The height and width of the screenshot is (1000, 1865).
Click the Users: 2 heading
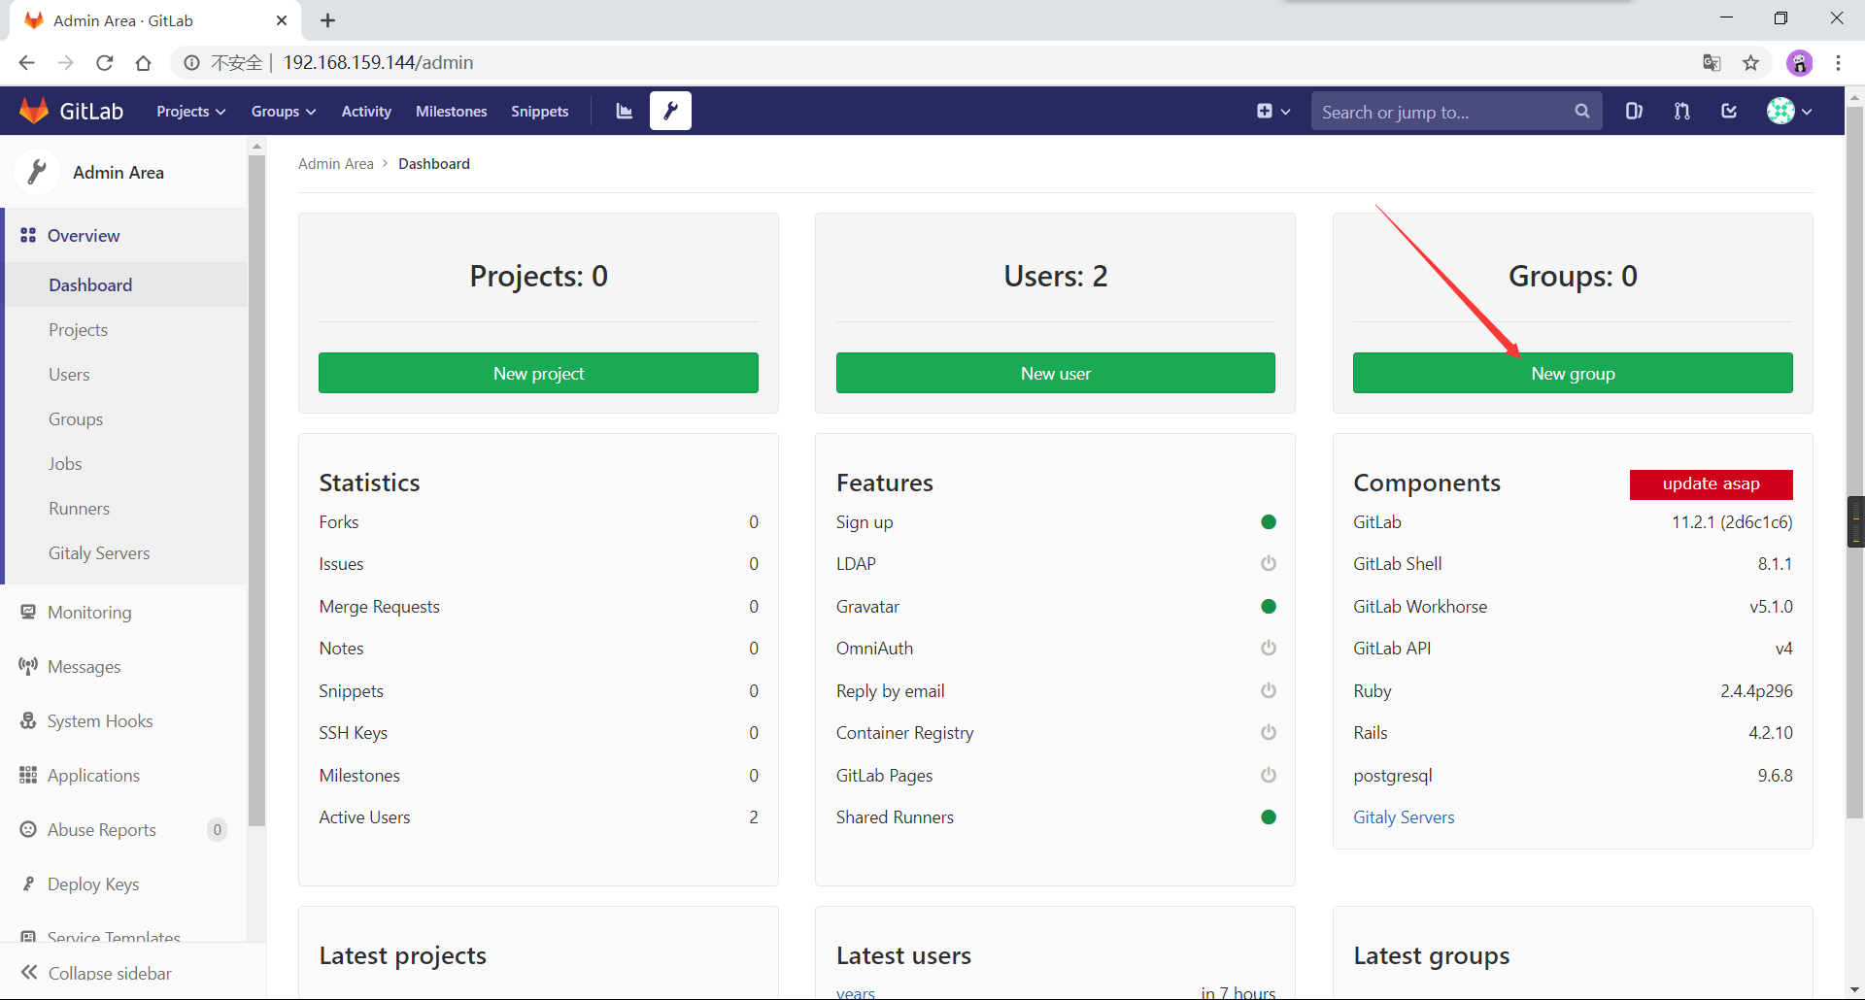(1055, 276)
